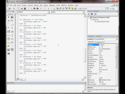Click View Object in the Project panel

pyautogui.click(x=92, y=14)
